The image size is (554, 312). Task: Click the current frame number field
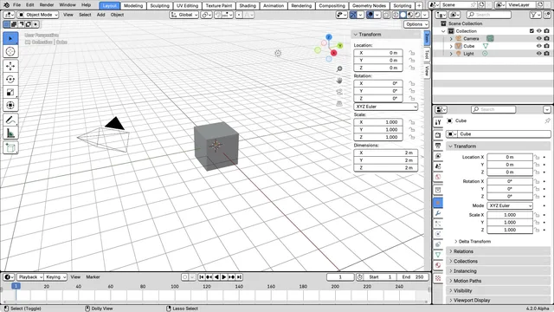[x=340, y=277]
